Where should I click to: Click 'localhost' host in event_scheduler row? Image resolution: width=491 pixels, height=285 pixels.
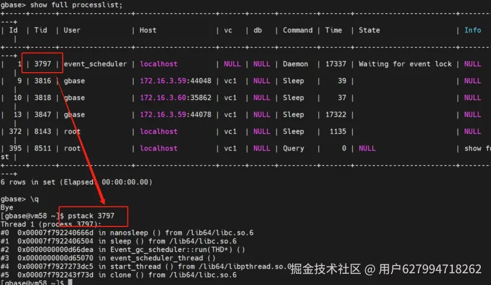pyautogui.click(x=158, y=64)
